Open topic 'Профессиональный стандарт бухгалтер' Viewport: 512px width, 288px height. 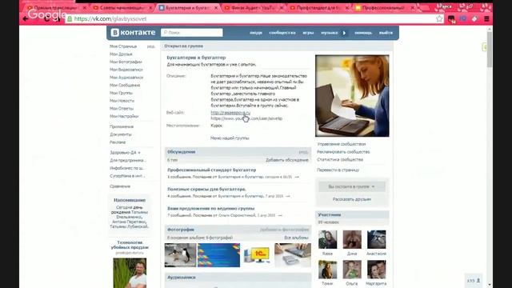tap(211, 170)
